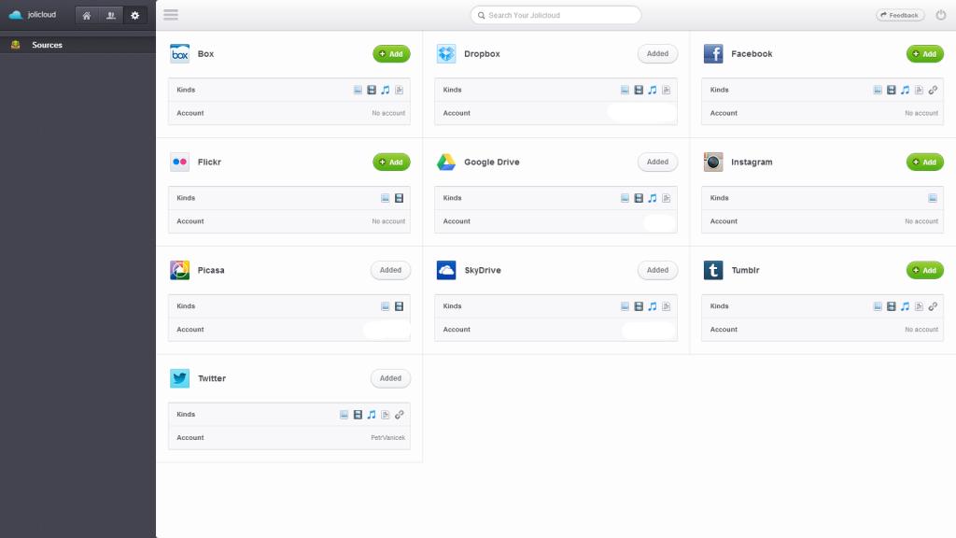956x538 pixels.
Task: Add the Facebook source
Action: tap(925, 53)
